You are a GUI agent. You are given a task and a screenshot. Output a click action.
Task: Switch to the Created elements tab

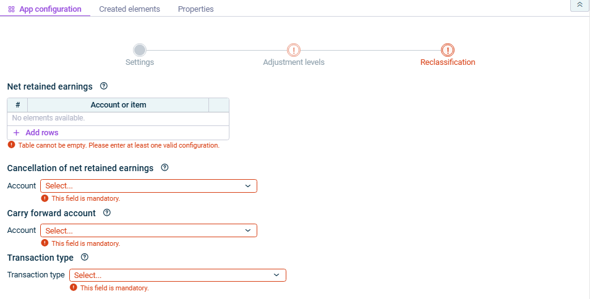click(x=129, y=9)
